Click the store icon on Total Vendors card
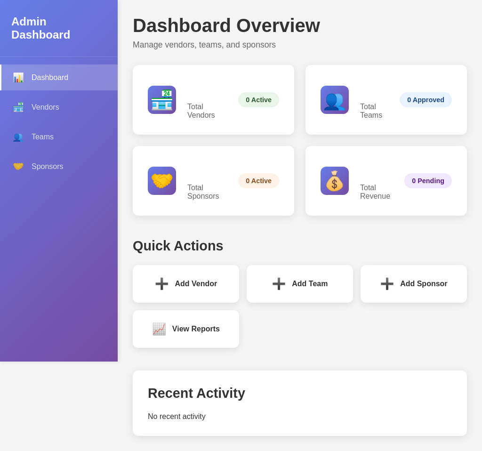This screenshot has height=451, width=482. (x=162, y=100)
